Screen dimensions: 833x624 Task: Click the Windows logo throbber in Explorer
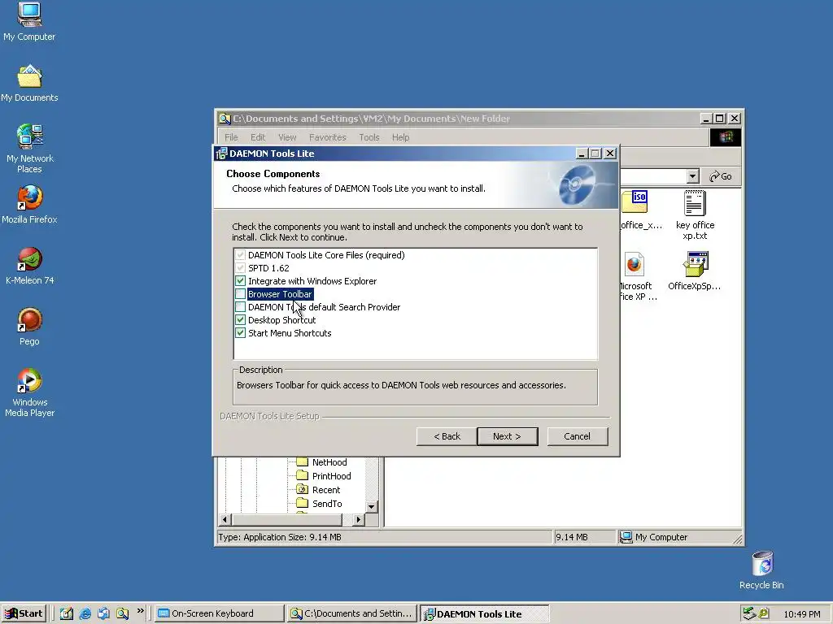tap(725, 137)
